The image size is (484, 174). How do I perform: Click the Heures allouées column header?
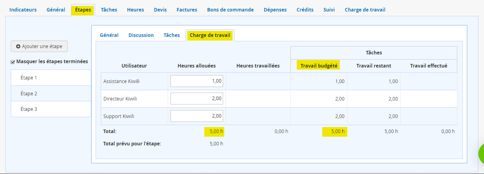(x=197, y=66)
